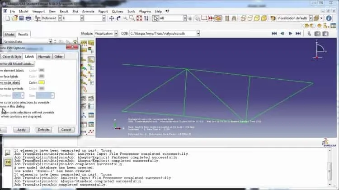Toggle Show node labels option
Image resolution: width=339 pixels, height=190 pixels.
pyautogui.click(x=10, y=82)
